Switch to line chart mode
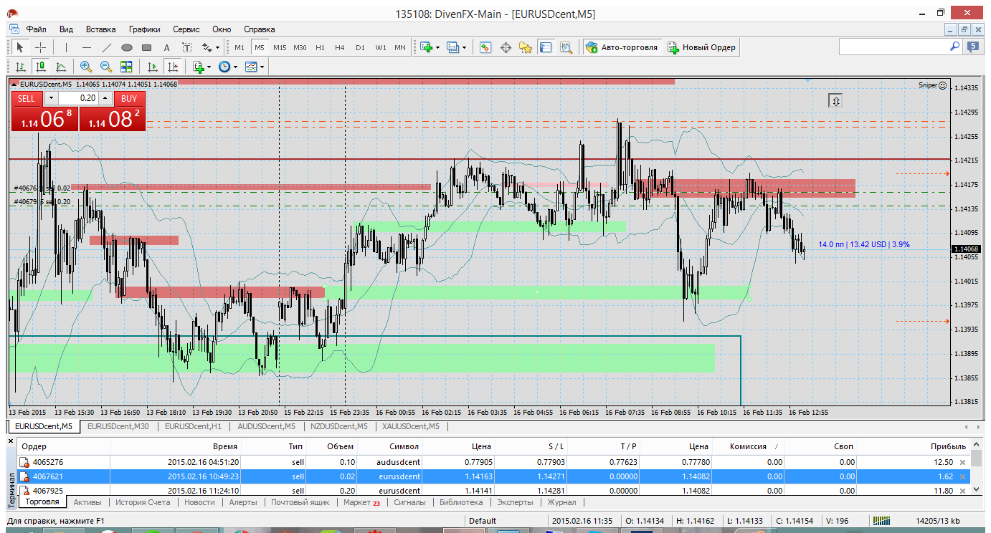The height and width of the screenshot is (533, 991). point(60,67)
